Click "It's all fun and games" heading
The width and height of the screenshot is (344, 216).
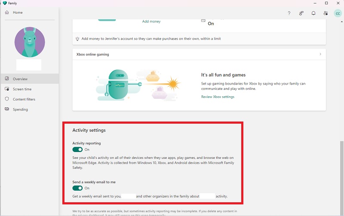pos(223,75)
